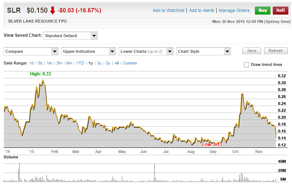The width and height of the screenshot is (292, 185).
Task: Click Add to Alerts link
Action: pyautogui.click(x=202, y=11)
